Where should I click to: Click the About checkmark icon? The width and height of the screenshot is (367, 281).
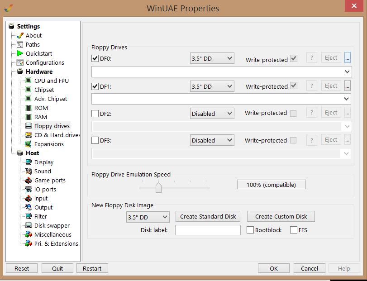20,36
